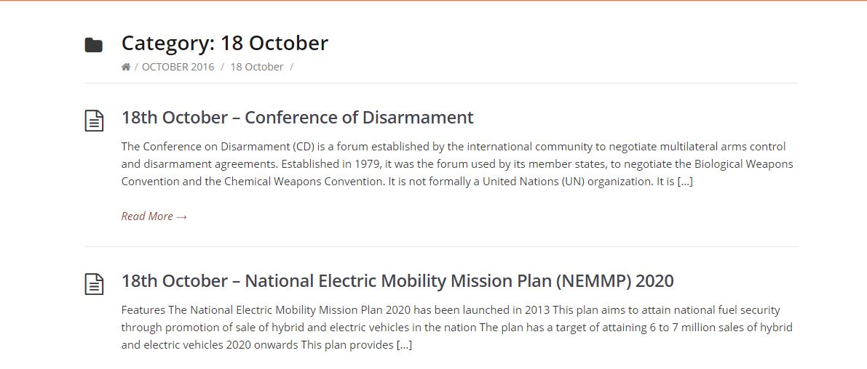This screenshot has width=867, height=369.
Task: Open the 18th October Conference of Disarmament title
Action: point(298,118)
